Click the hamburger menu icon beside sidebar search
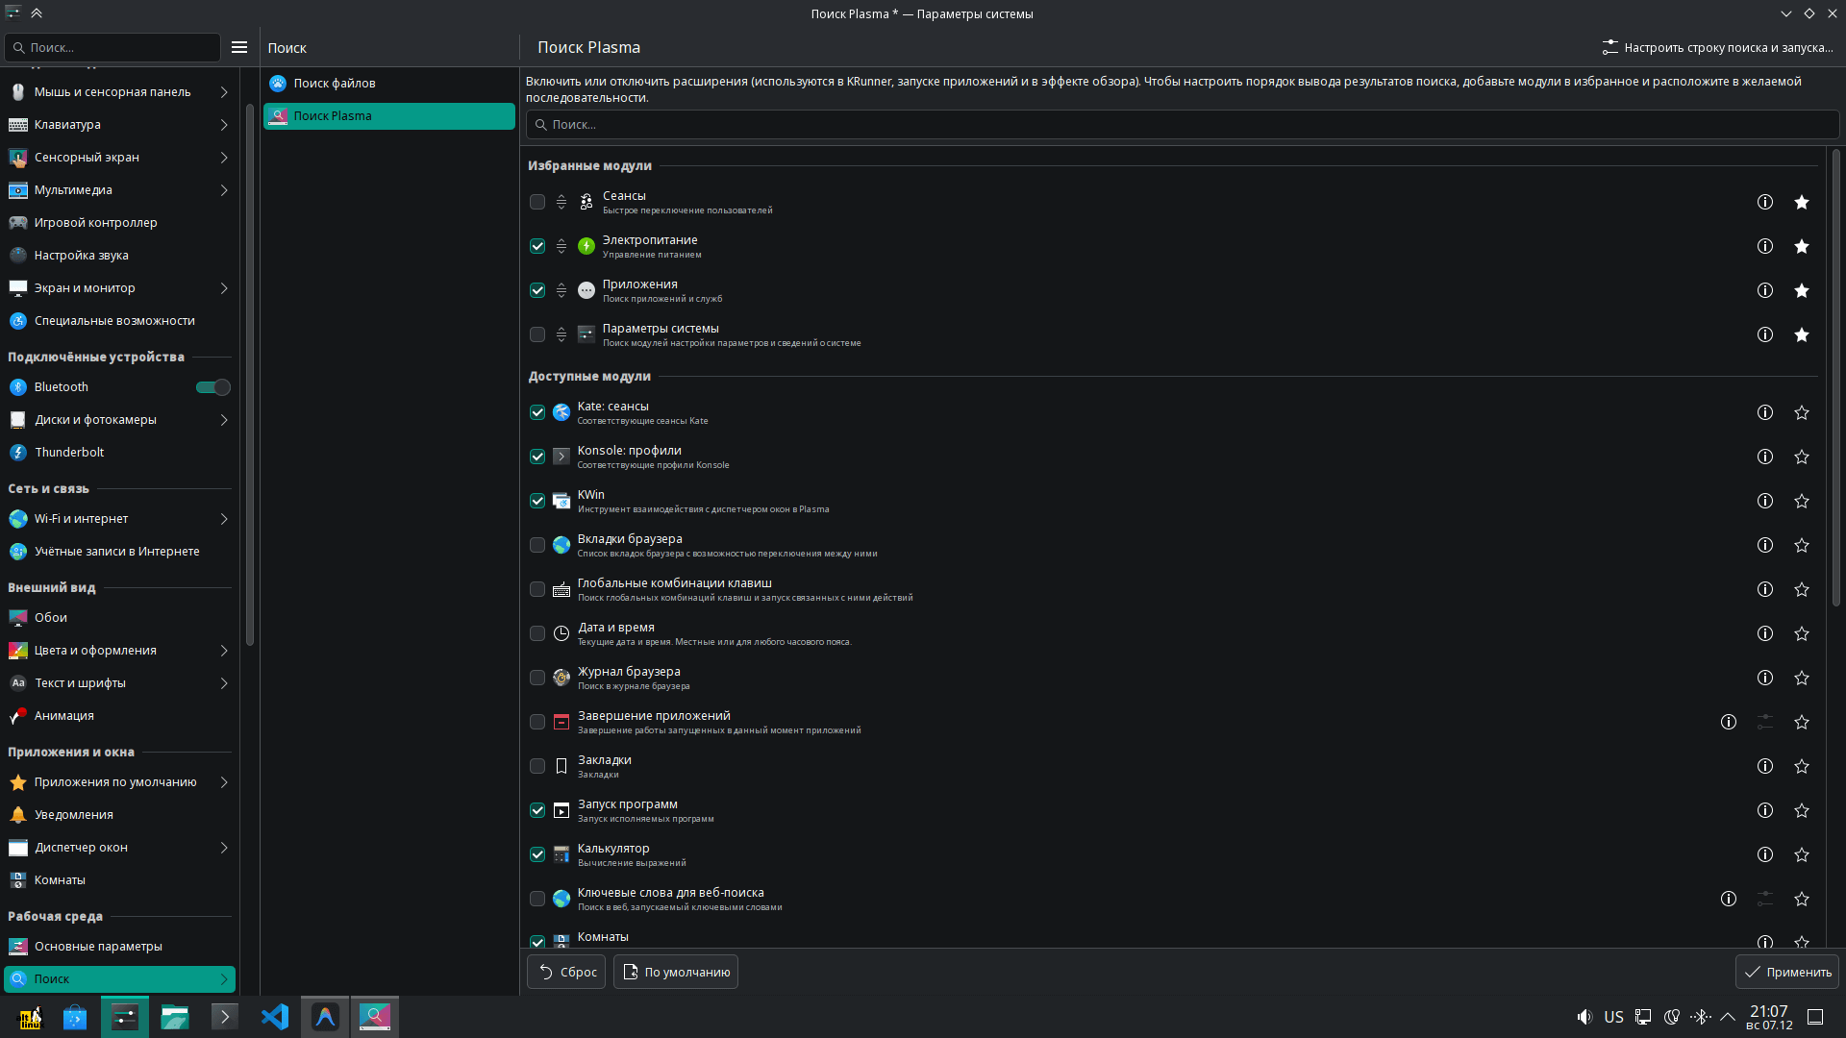This screenshot has width=1846, height=1038. (x=239, y=47)
